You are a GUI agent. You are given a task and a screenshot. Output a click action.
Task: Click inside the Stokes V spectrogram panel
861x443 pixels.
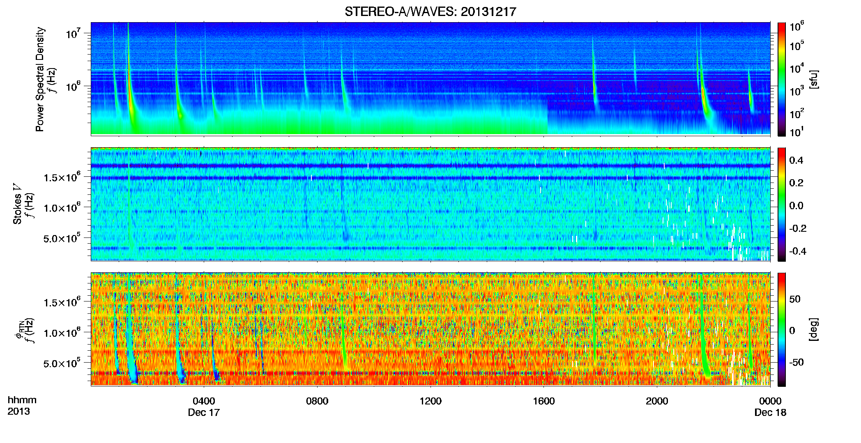(430, 204)
